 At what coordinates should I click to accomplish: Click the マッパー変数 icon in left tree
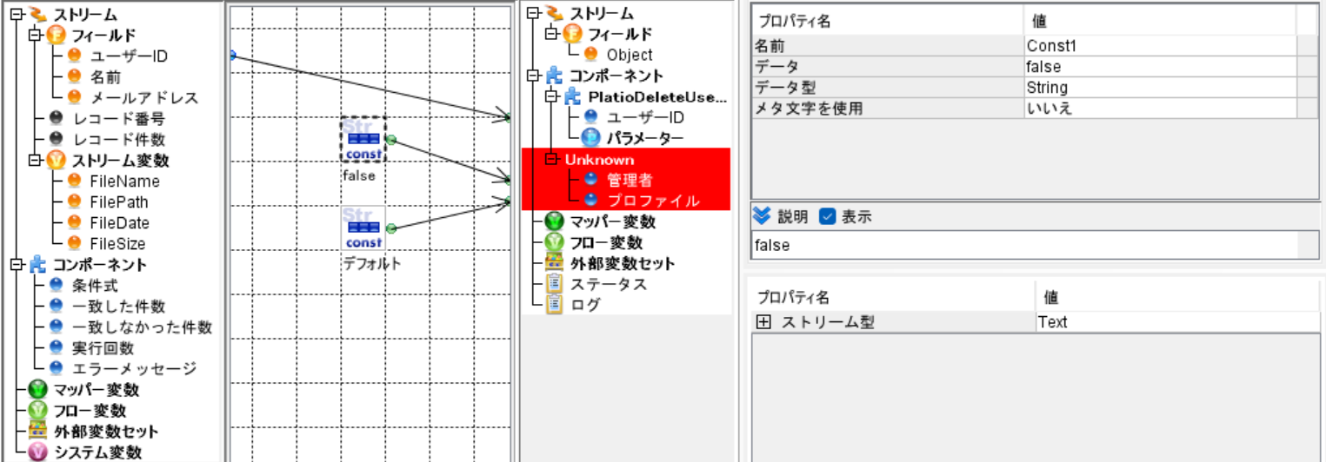click(37, 390)
